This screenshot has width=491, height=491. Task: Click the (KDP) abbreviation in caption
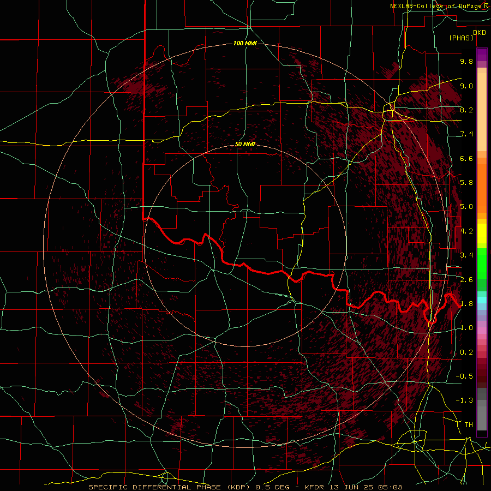click(x=238, y=487)
